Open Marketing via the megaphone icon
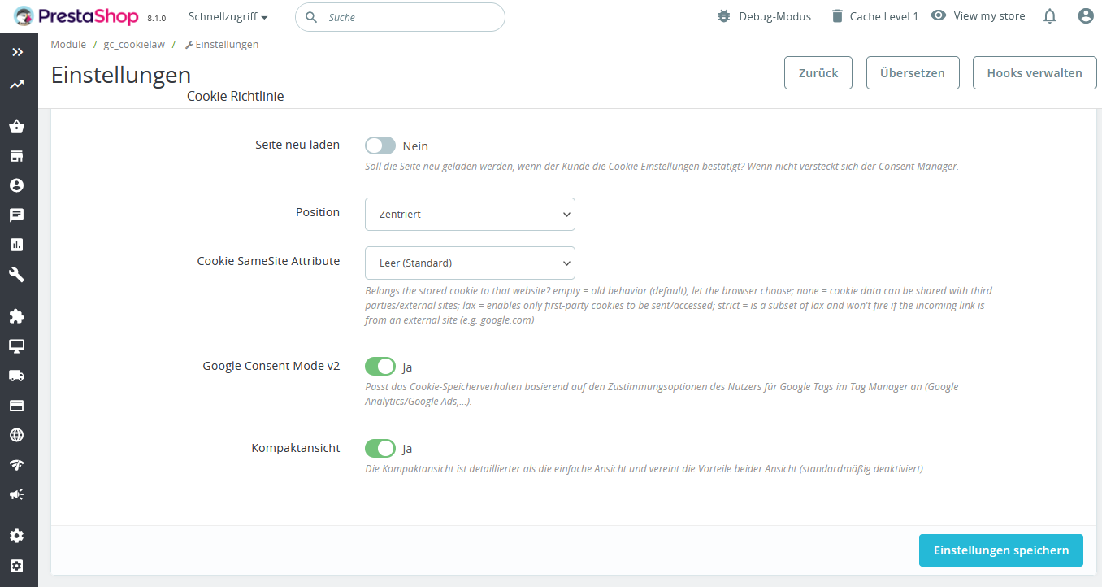The width and height of the screenshot is (1102, 587). [x=17, y=494]
